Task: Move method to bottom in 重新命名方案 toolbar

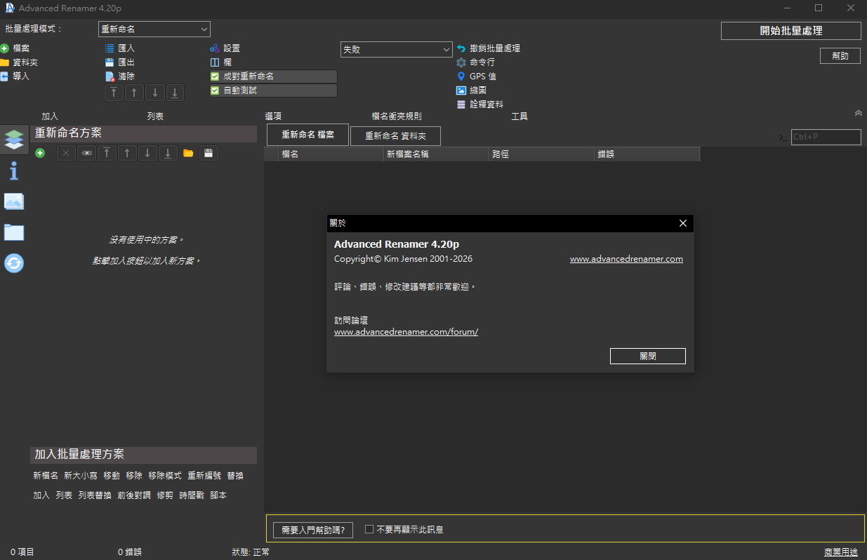Action: [168, 153]
